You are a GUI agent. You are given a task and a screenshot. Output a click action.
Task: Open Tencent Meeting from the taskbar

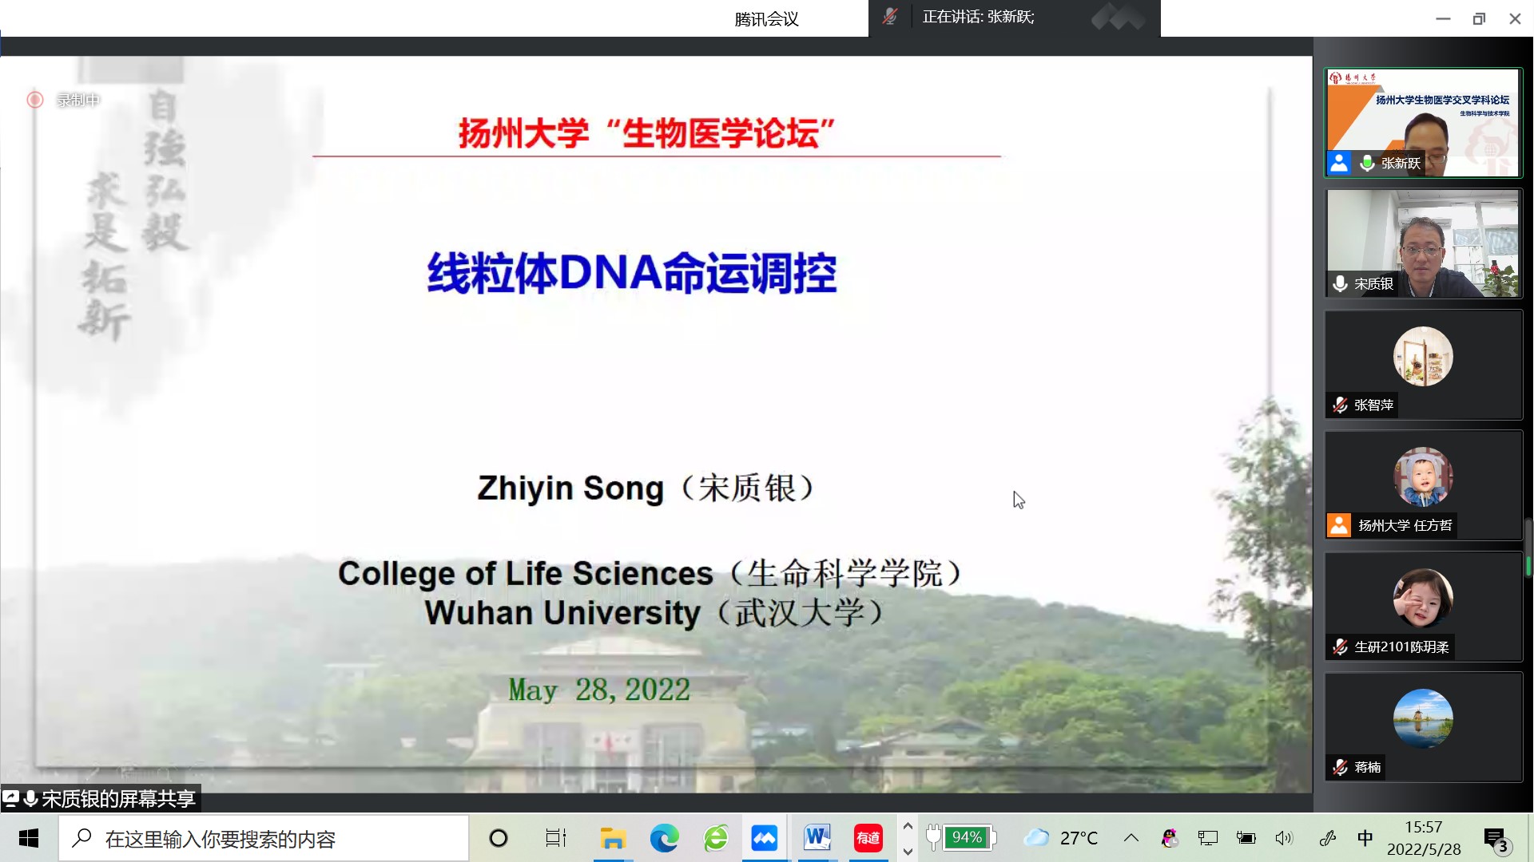coord(765,838)
